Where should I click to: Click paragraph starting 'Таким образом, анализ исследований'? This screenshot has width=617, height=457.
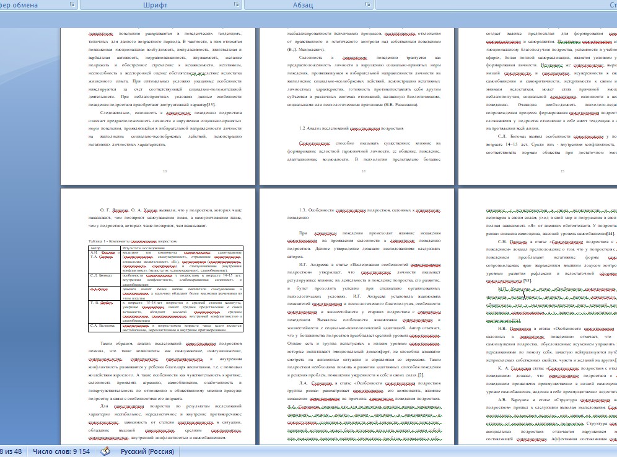[165, 371]
